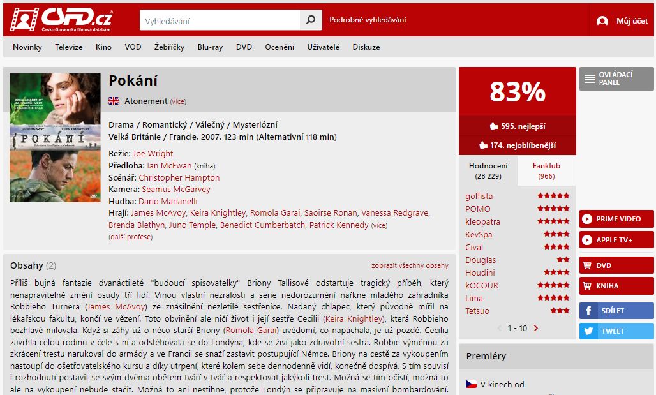Click the Můj účet profile icon
656x395 pixels.
tap(602, 21)
